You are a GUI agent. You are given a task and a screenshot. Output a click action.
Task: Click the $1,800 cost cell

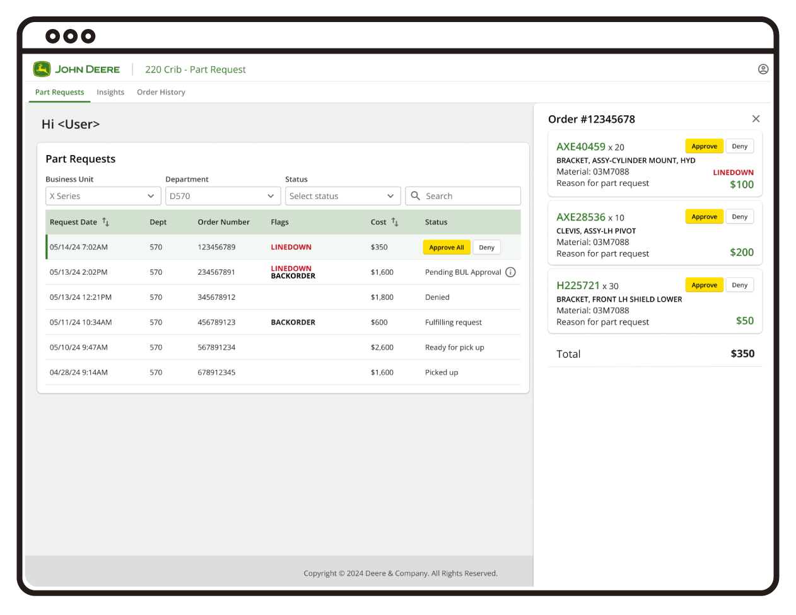(382, 297)
